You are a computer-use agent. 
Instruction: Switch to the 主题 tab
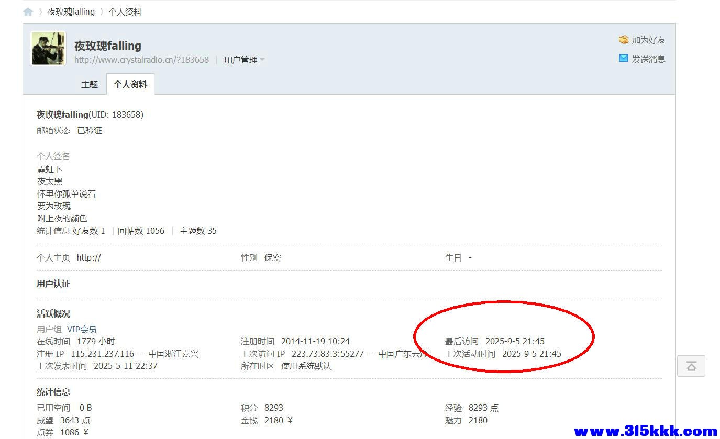click(90, 84)
